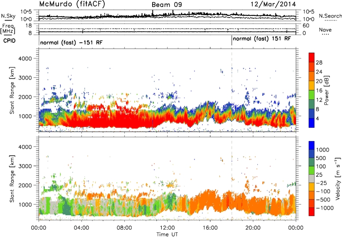Click the -100 tick on velocity scale
This screenshot has height=237, width=342.
(323, 191)
